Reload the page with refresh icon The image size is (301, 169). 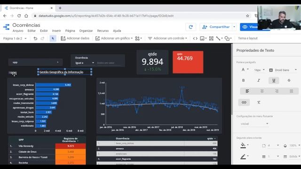pyautogui.click(x=19, y=16)
